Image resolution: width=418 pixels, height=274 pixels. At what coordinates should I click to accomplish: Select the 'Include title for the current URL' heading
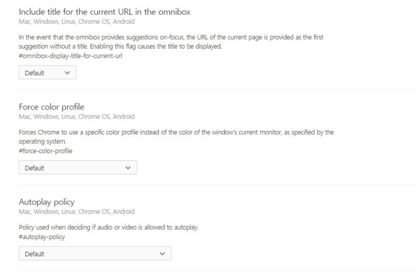[104, 11]
